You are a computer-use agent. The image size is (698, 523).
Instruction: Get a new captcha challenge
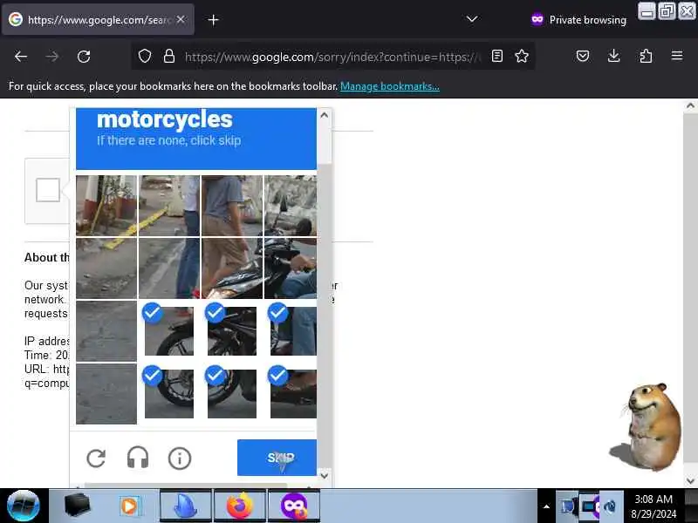pos(96,458)
